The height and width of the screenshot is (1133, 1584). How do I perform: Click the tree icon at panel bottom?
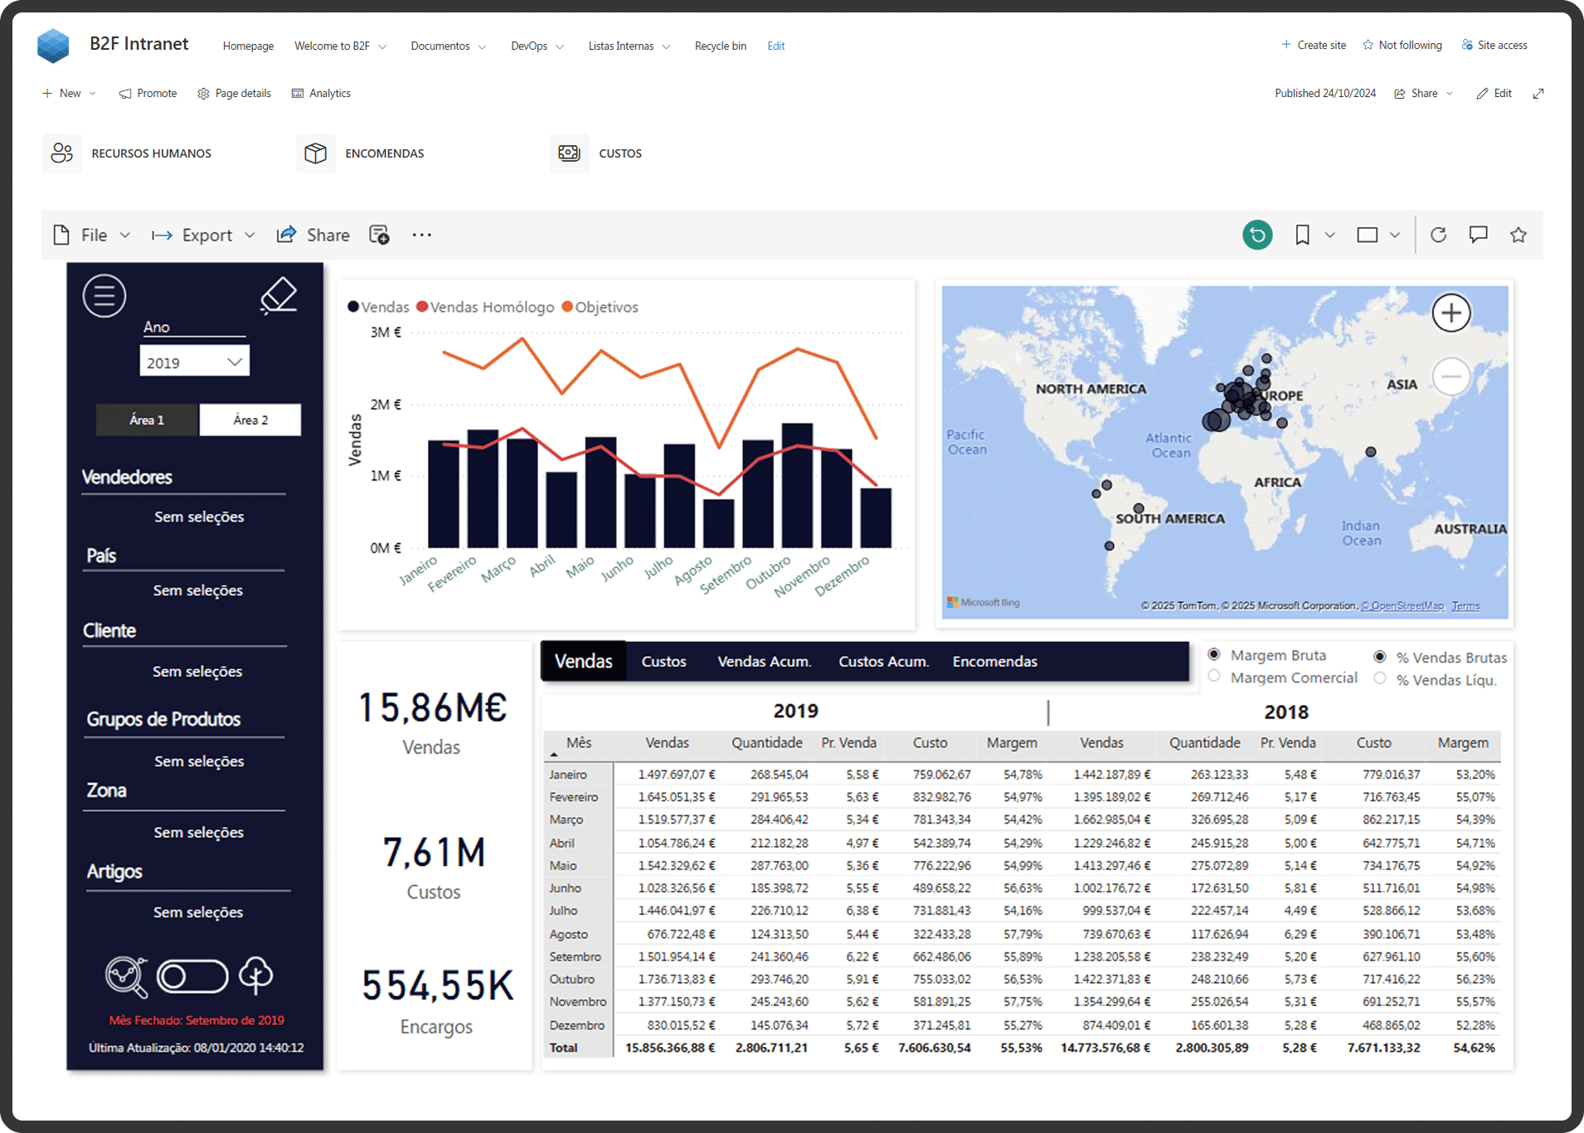[x=255, y=975]
